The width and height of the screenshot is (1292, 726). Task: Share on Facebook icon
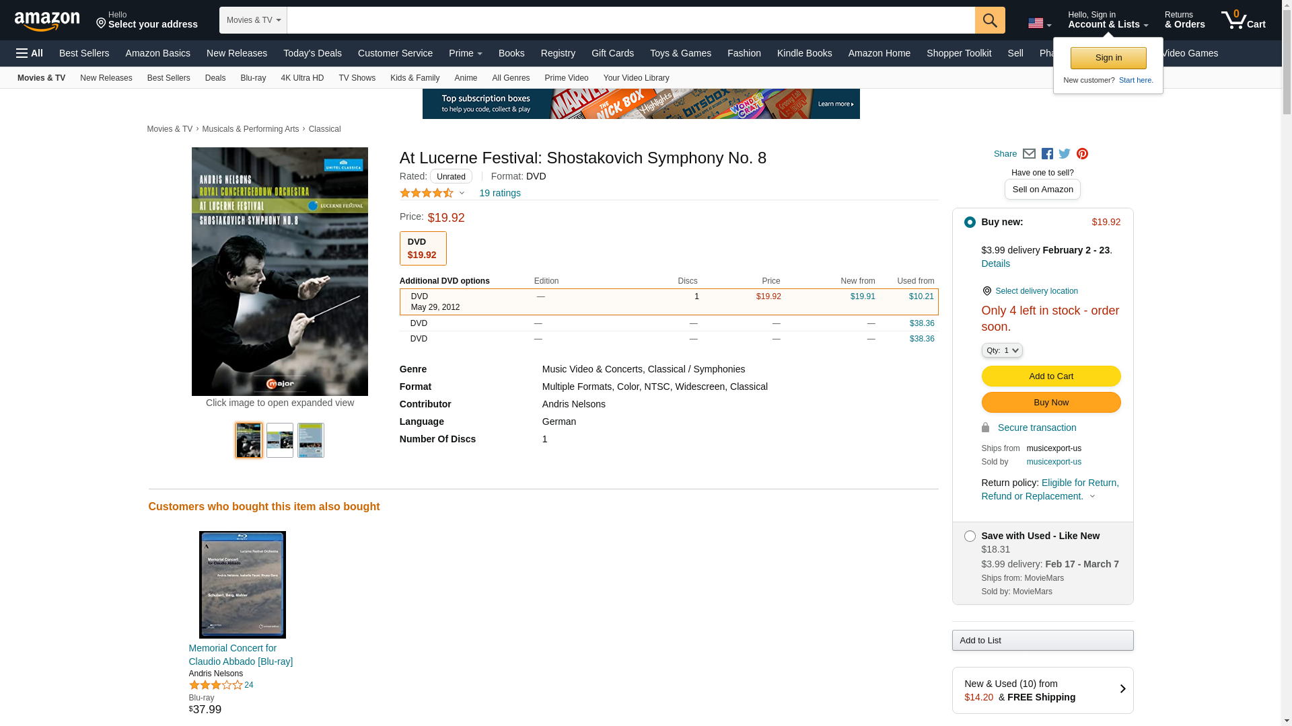click(x=1047, y=154)
